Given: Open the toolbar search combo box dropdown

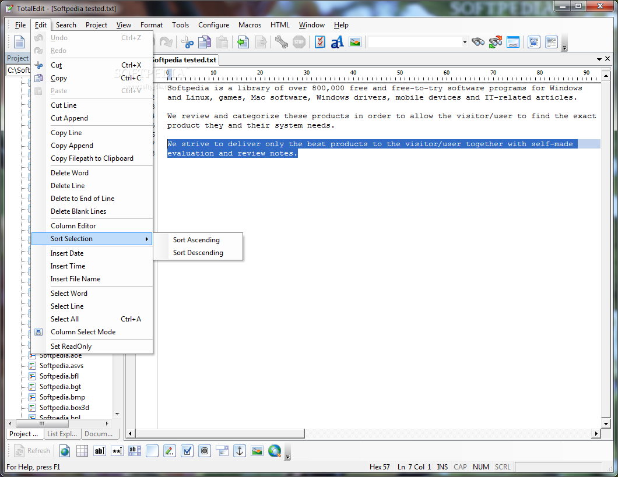Looking at the screenshot, I should click(x=465, y=42).
